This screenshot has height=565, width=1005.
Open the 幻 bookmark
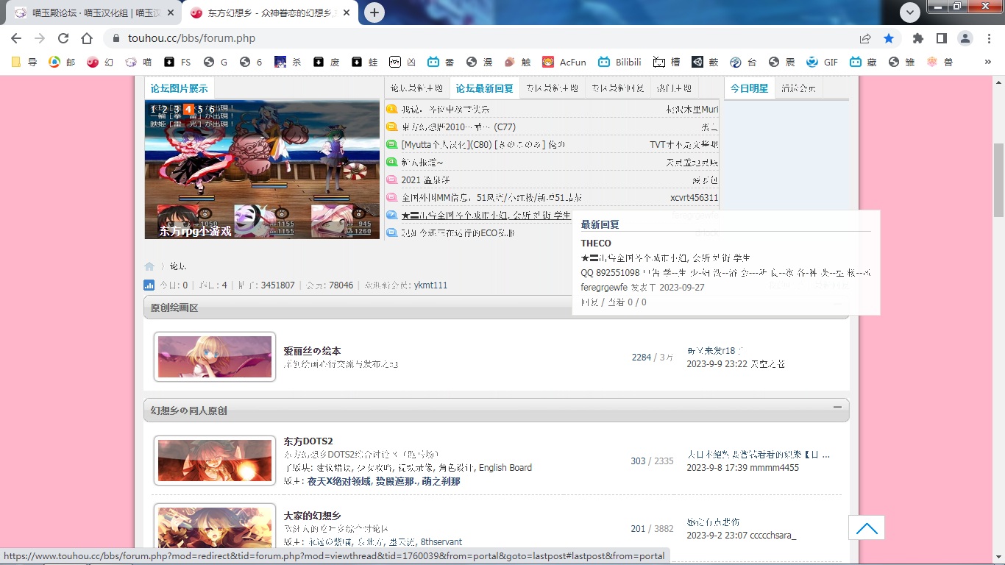click(x=100, y=63)
